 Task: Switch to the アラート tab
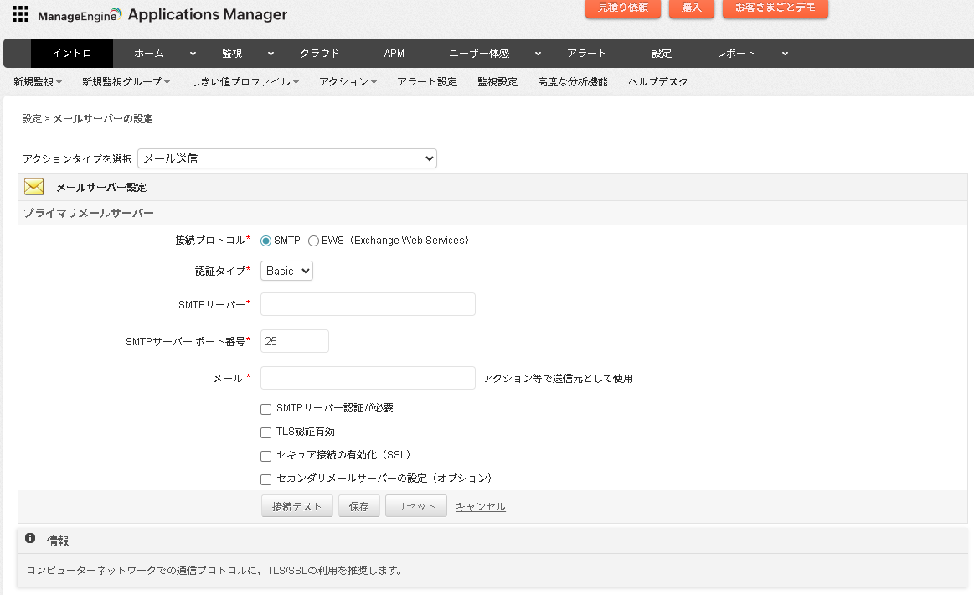pos(586,52)
